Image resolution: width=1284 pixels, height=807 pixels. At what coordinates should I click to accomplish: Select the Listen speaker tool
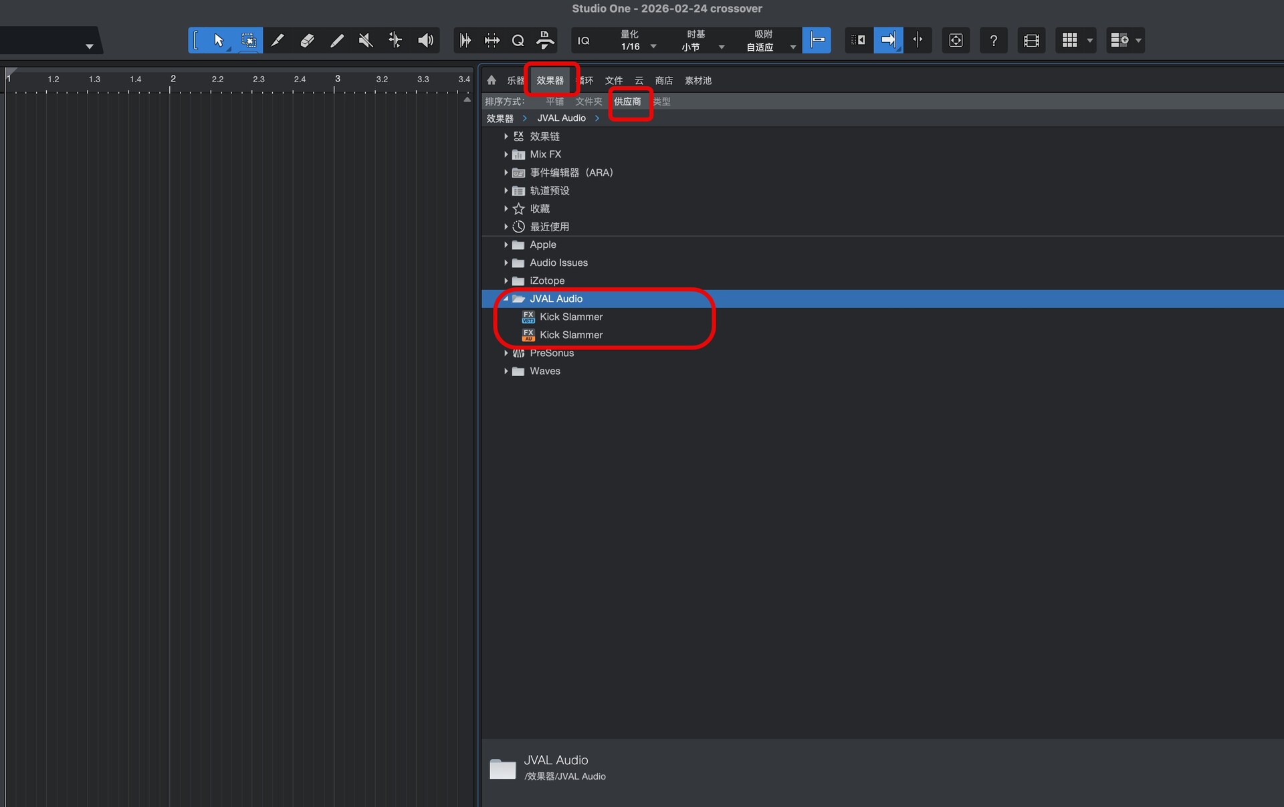point(425,41)
